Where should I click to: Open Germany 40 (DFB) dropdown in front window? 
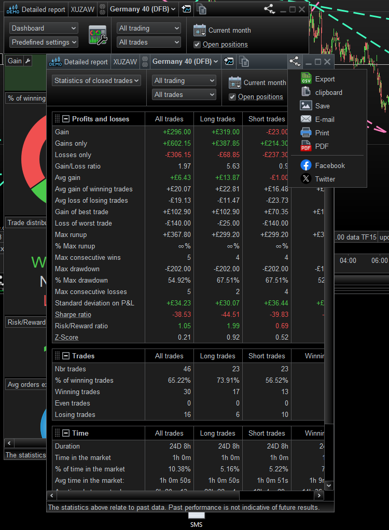[x=185, y=62]
